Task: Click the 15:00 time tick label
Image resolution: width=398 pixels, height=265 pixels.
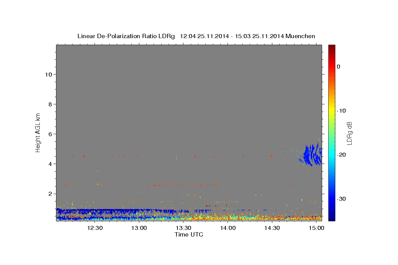Action: tap(316, 228)
